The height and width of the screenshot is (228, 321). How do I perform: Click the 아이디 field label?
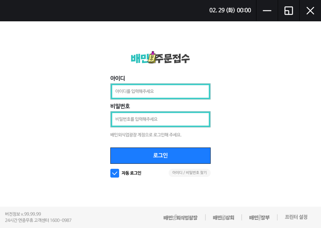tap(118, 78)
